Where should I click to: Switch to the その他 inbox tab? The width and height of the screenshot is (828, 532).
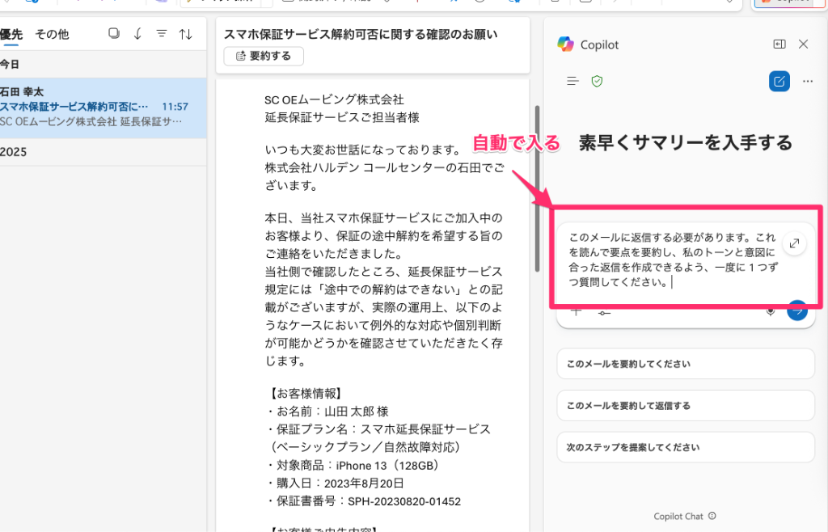point(52,34)
